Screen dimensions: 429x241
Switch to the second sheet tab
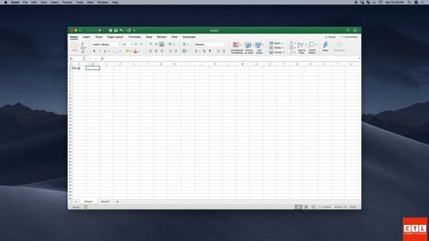coord(105,202)
